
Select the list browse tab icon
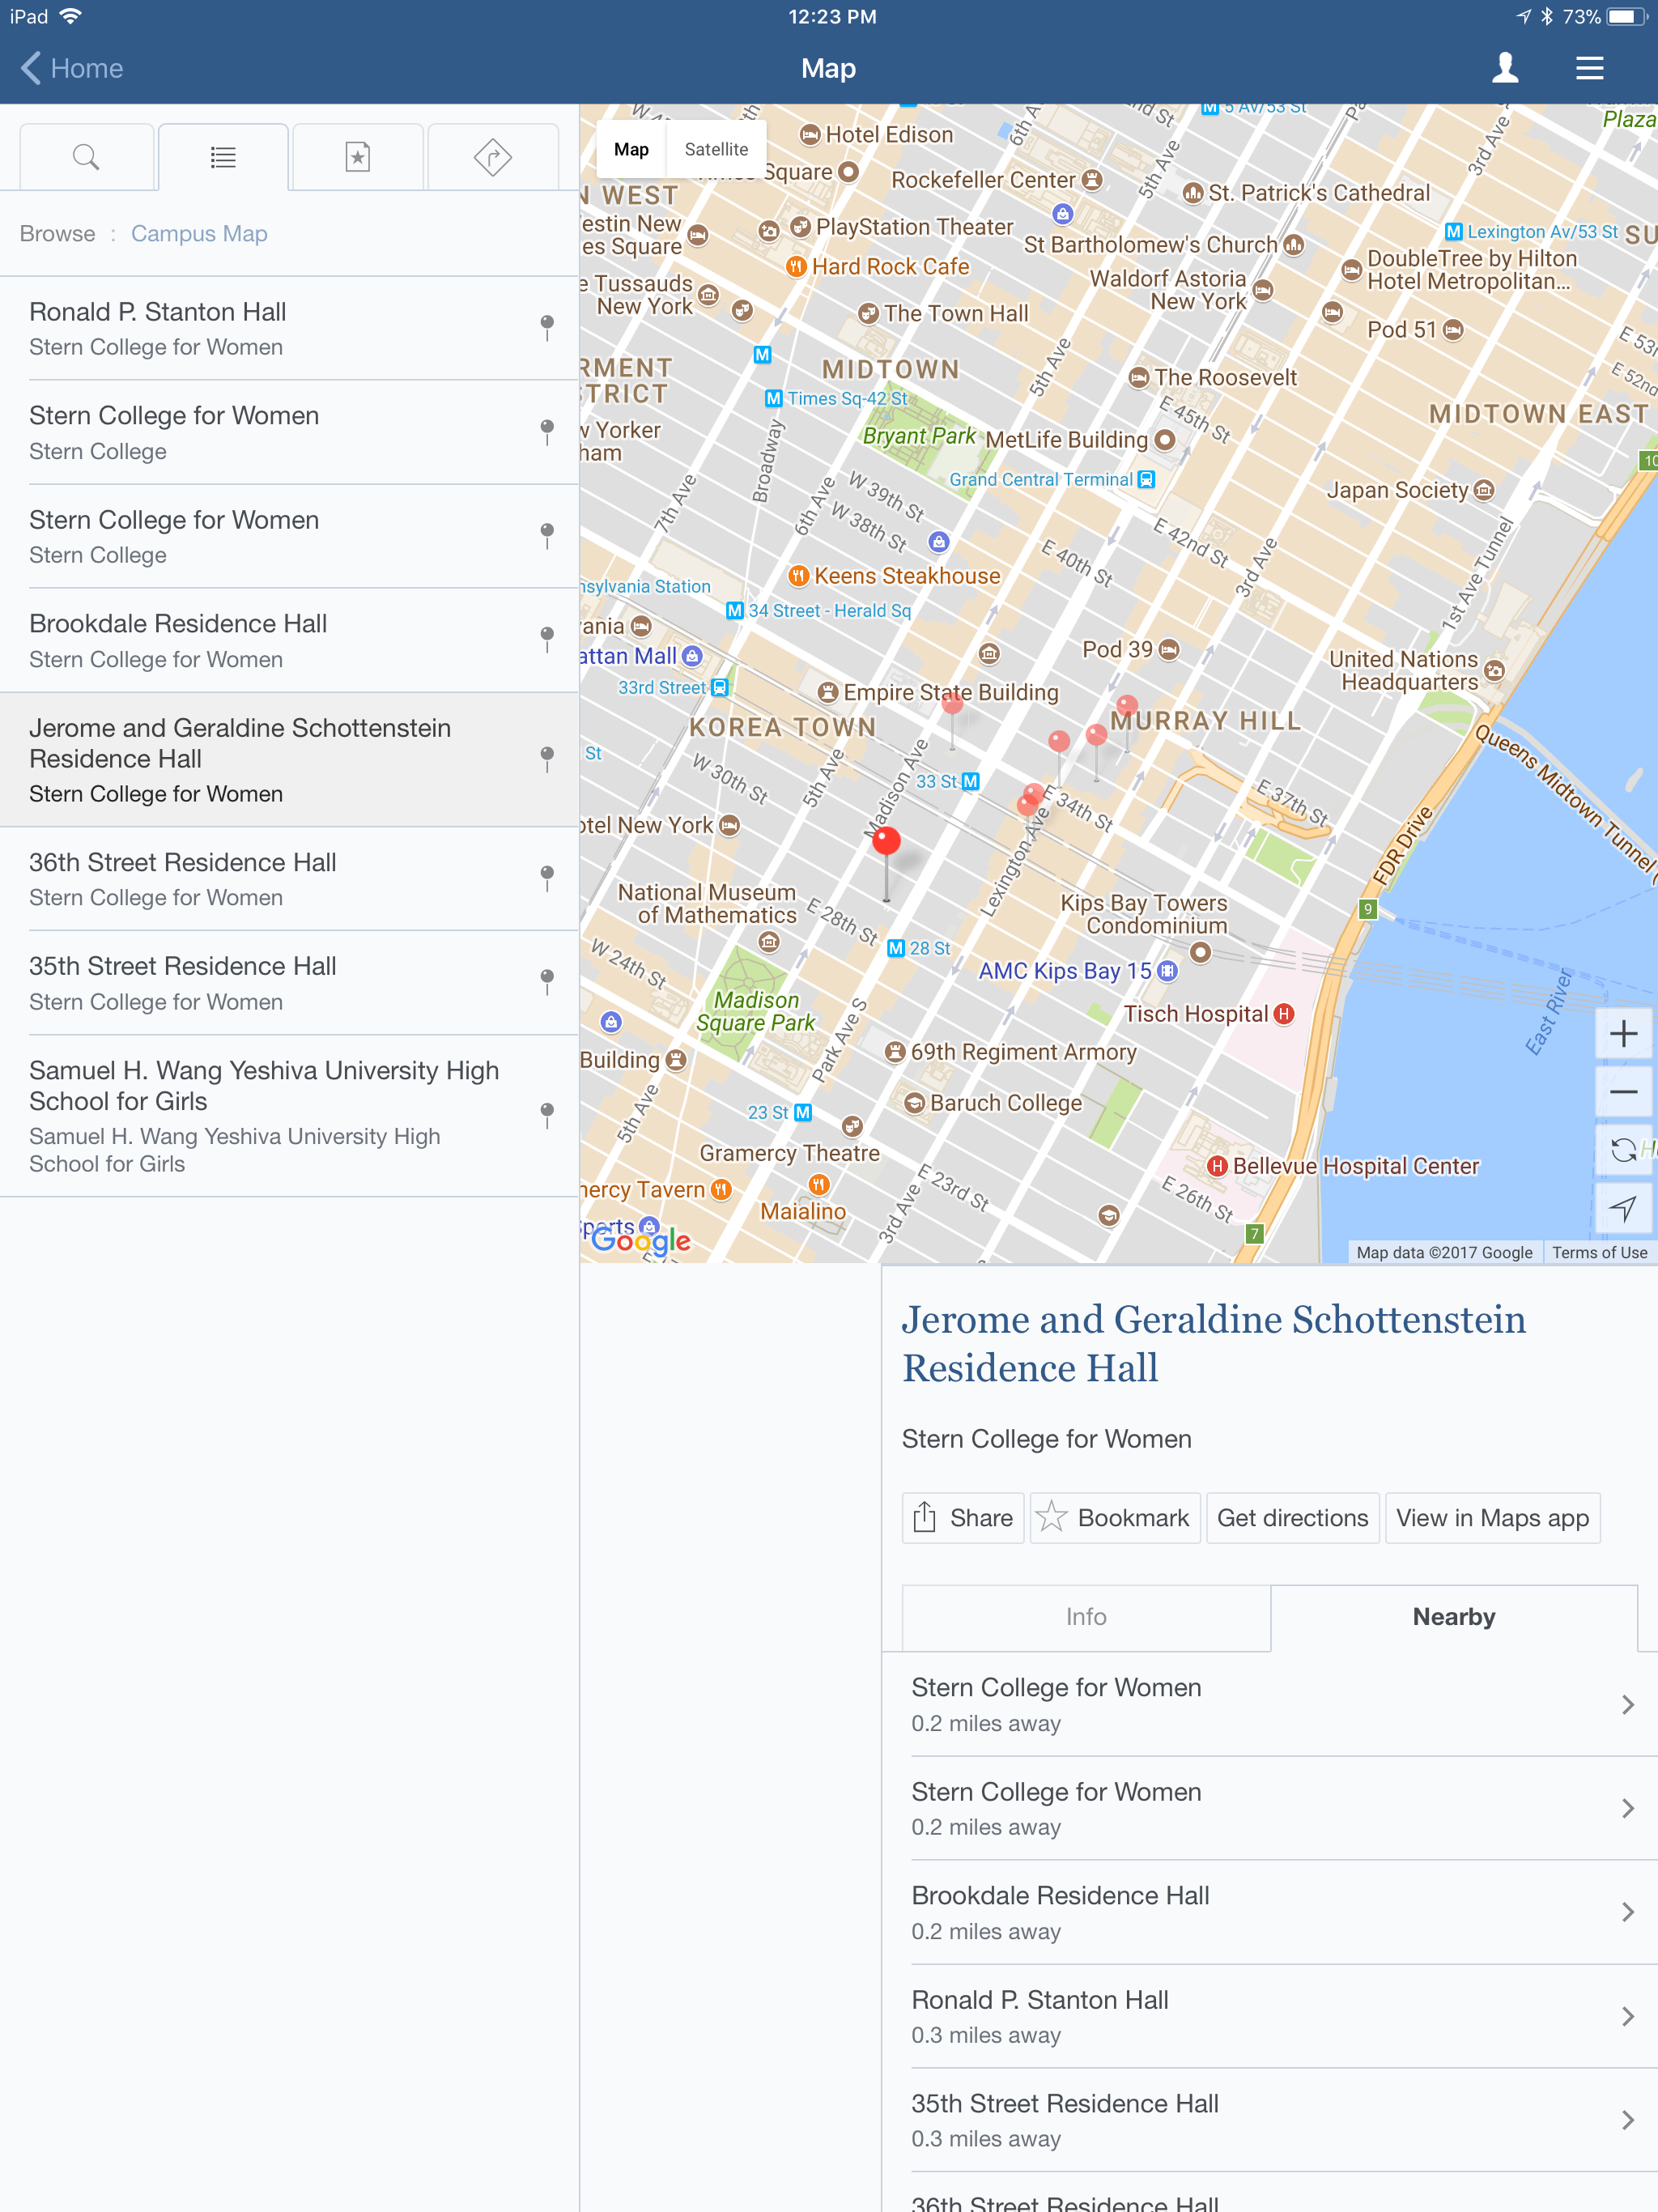tap(223, 157)
